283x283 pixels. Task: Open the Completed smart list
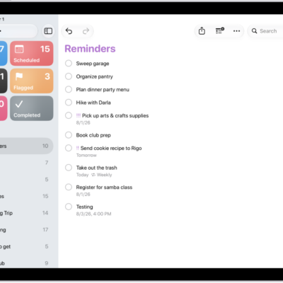32,108
